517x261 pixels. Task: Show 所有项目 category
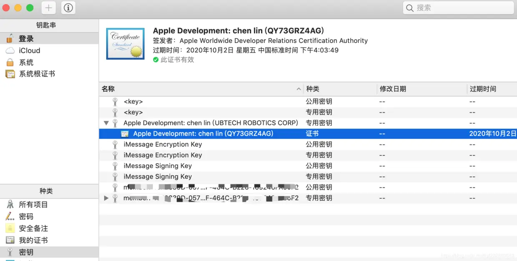(33, 204)
